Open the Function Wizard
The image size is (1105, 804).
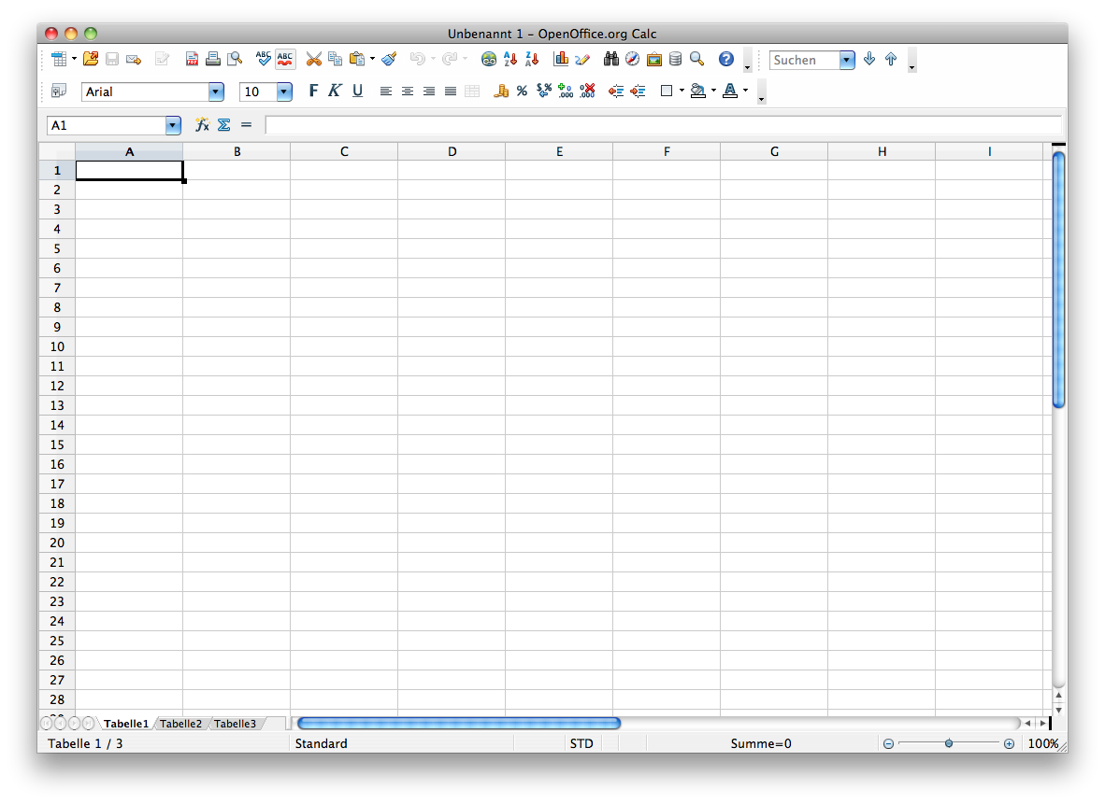pyautogui.click(x=202, y=124)
